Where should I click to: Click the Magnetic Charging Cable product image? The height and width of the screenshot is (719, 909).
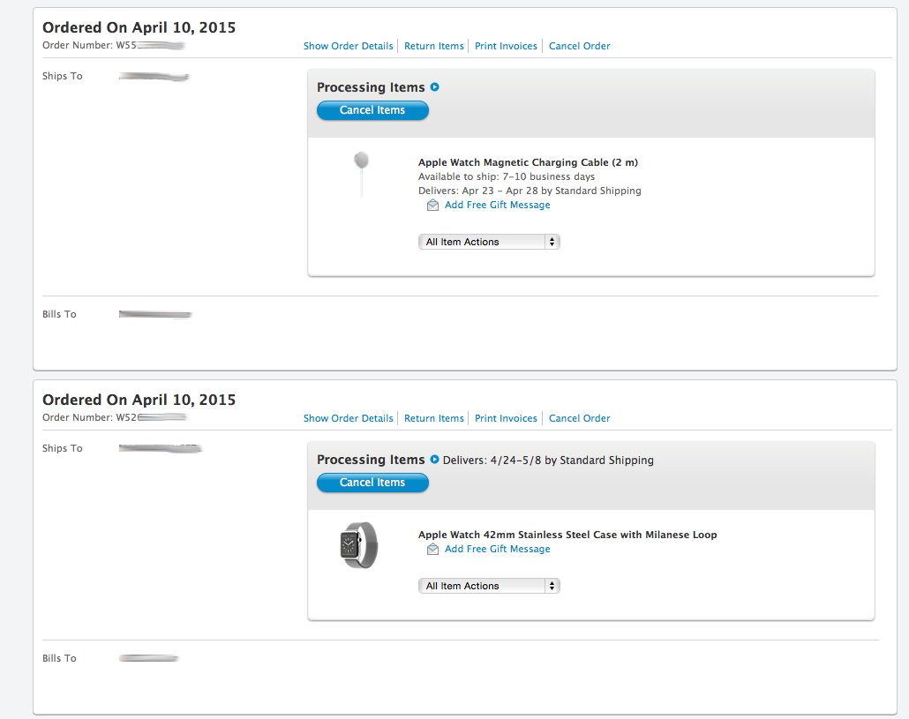pyautogui.click(x=360, y=173)
